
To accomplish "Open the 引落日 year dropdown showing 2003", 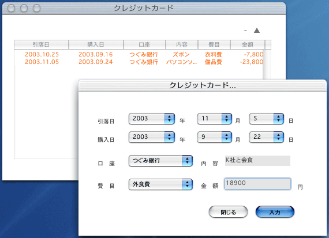I will tap(151, 119).
